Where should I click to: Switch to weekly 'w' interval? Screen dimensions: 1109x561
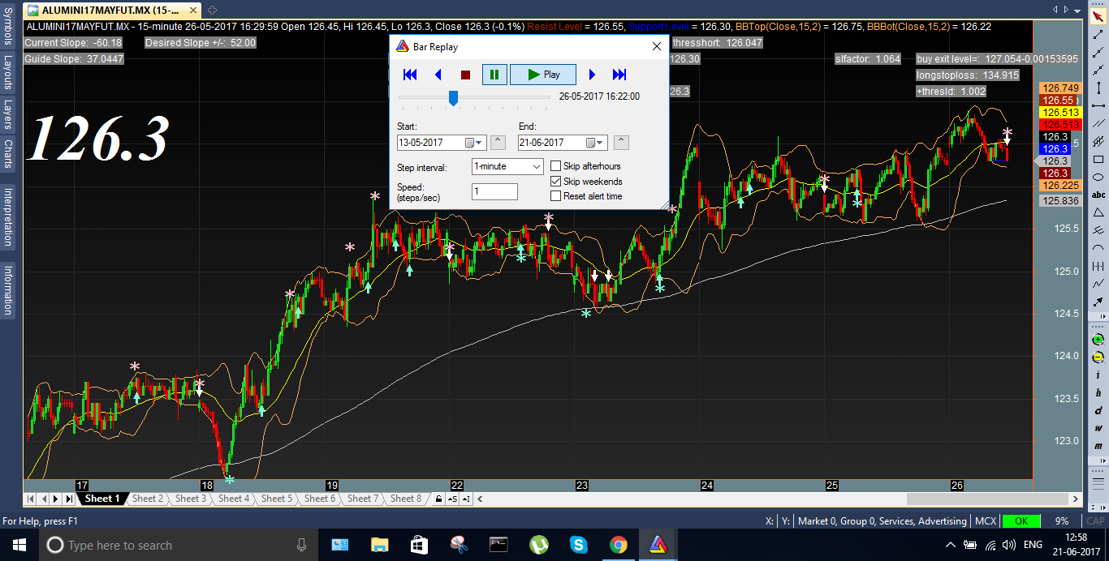click(x=1098, y=428)
